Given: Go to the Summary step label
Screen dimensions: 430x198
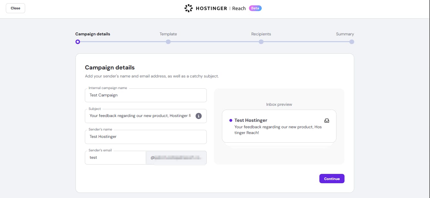Looking at the screenshot, I should pyautogui.click(x=345, y=34).
